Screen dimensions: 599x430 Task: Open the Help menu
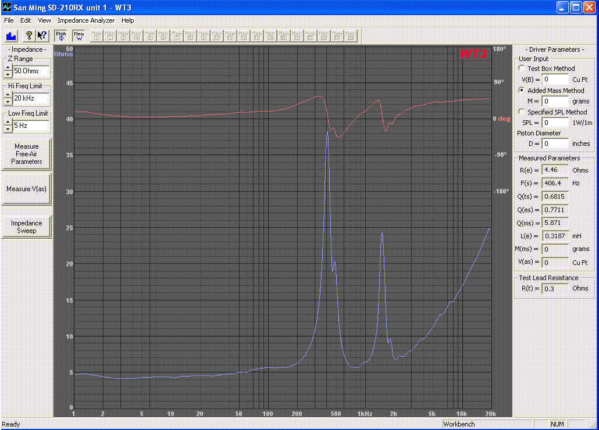tap(127, 20)
